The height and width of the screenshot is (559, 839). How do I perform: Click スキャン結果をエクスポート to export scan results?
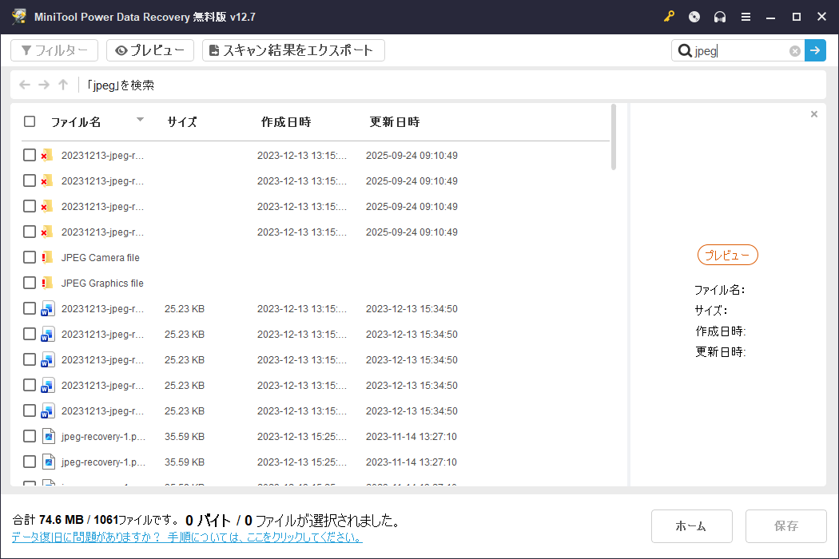(292, 50)
